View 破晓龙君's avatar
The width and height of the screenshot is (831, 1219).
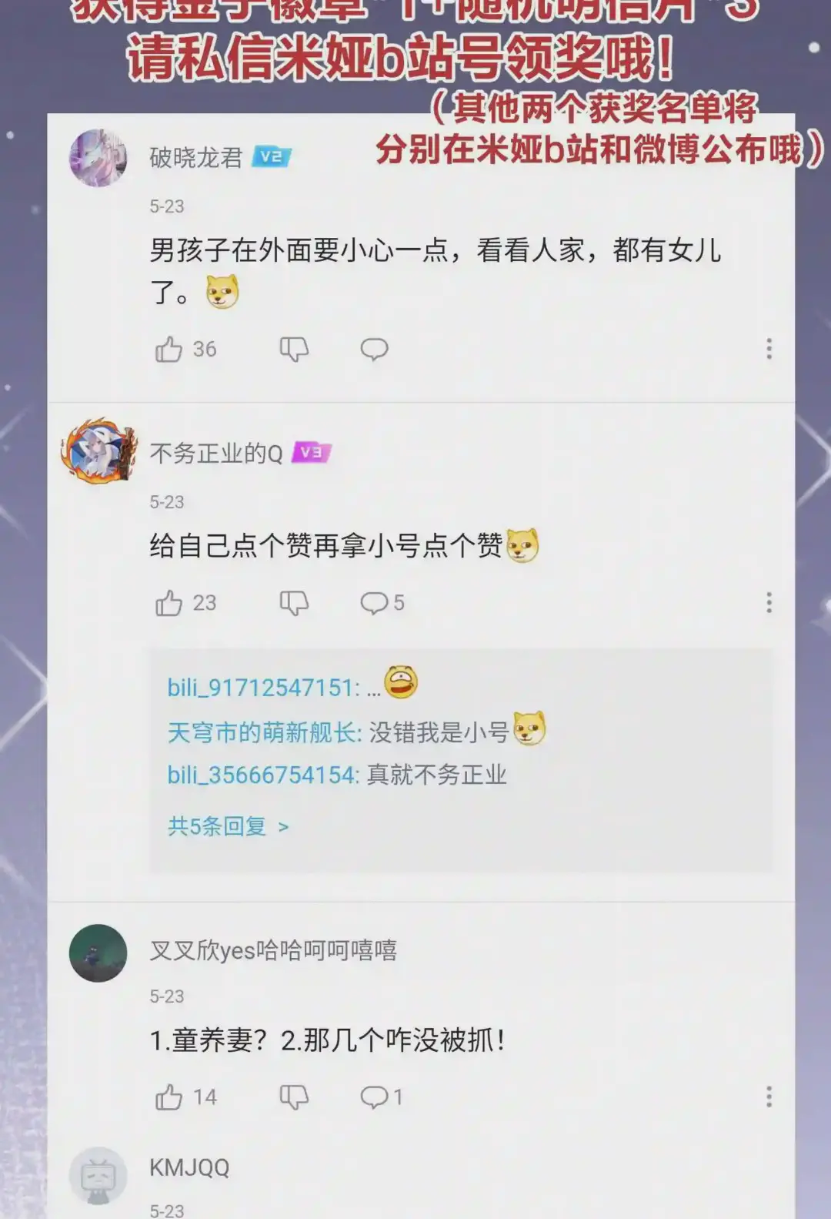coord(98,158)
